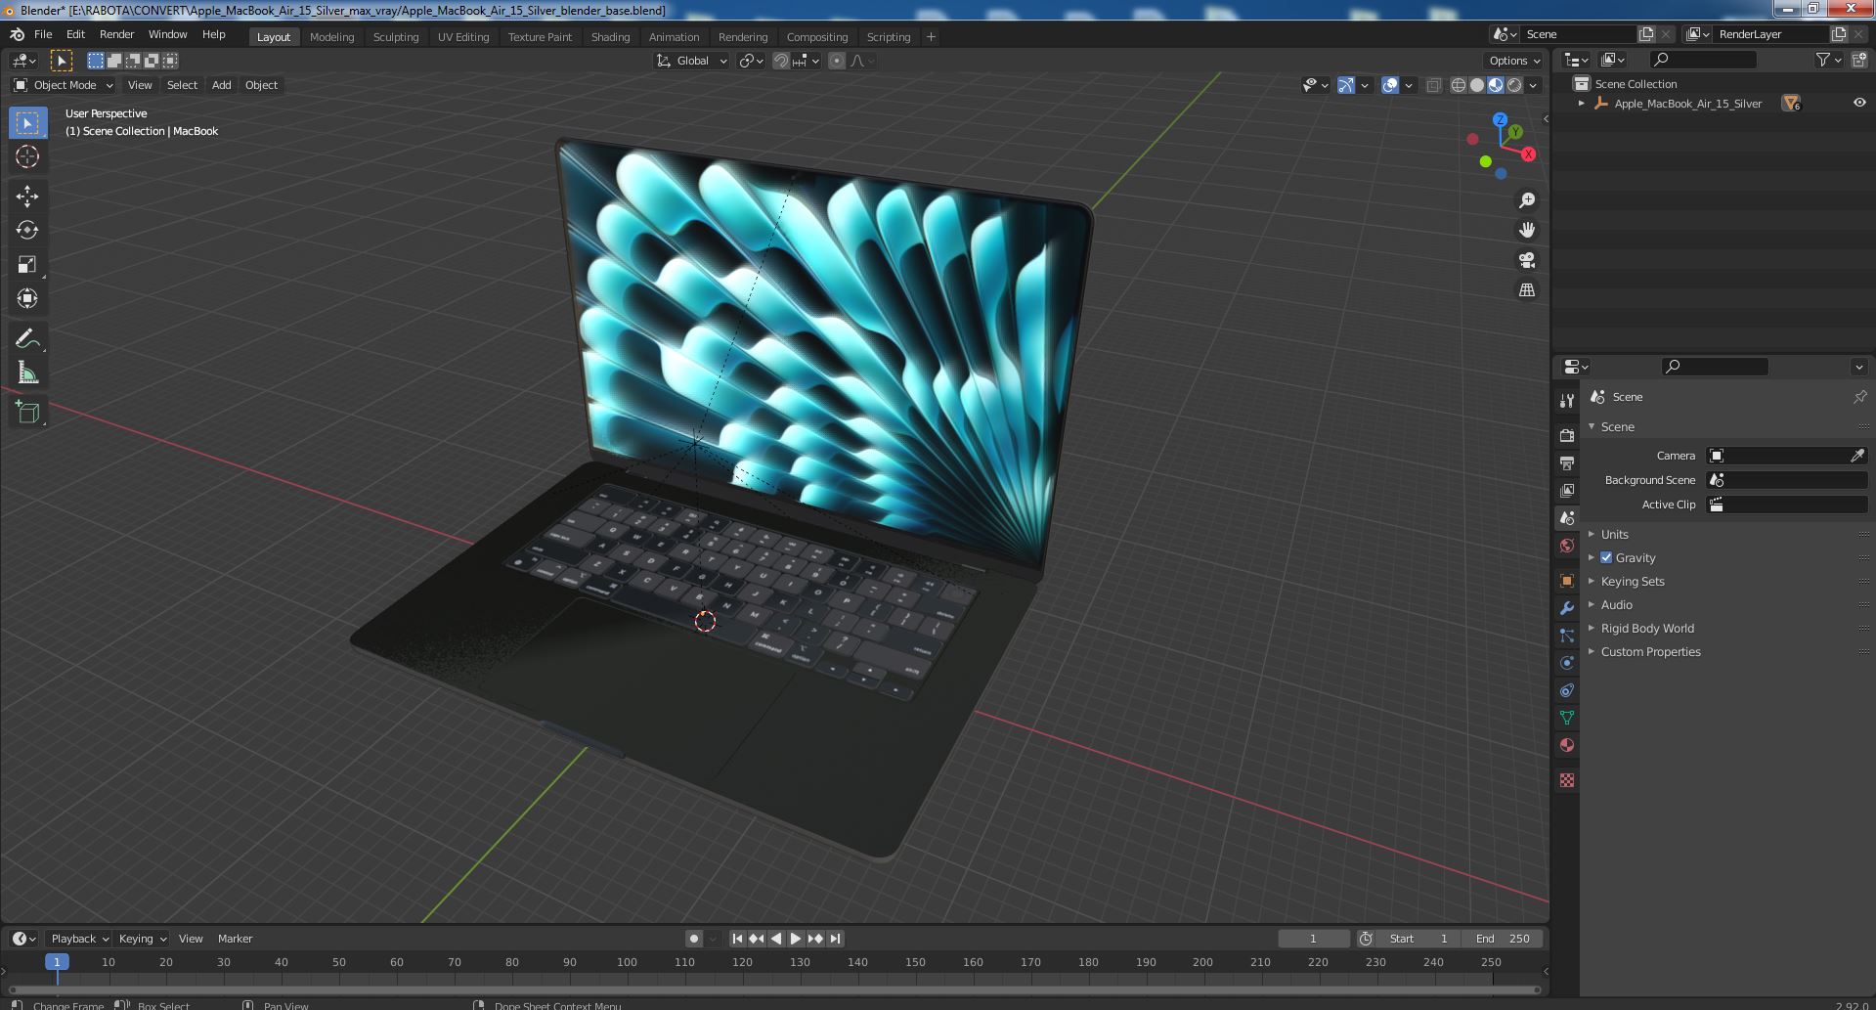Expand the Units panel

pos(1614,534)
